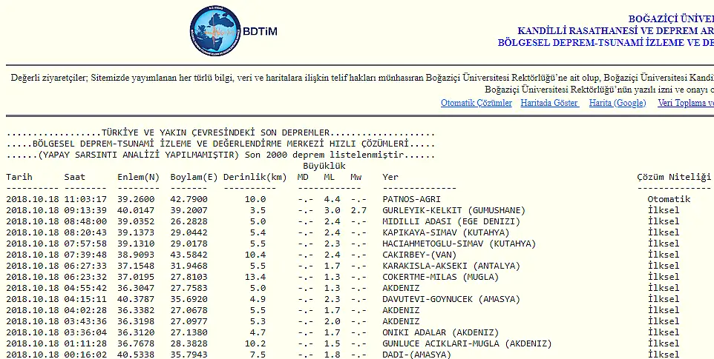This screenshot has height=359, width=714.
Task: Click the Boylam(E) column header
Action: point(194,177)
